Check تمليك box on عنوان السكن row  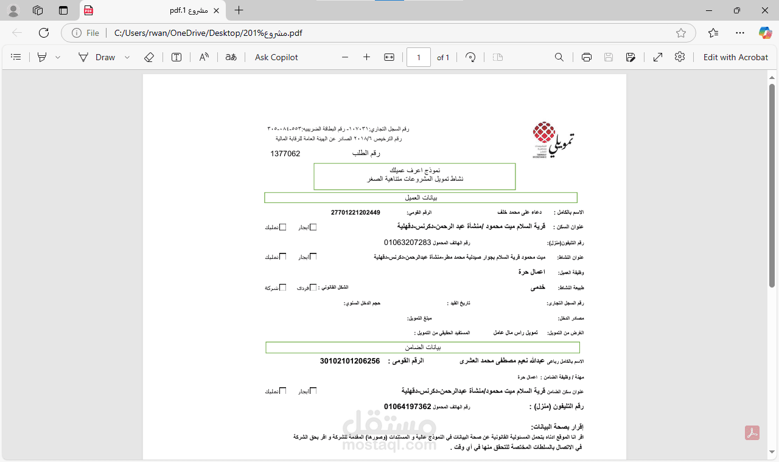point(282,227)
